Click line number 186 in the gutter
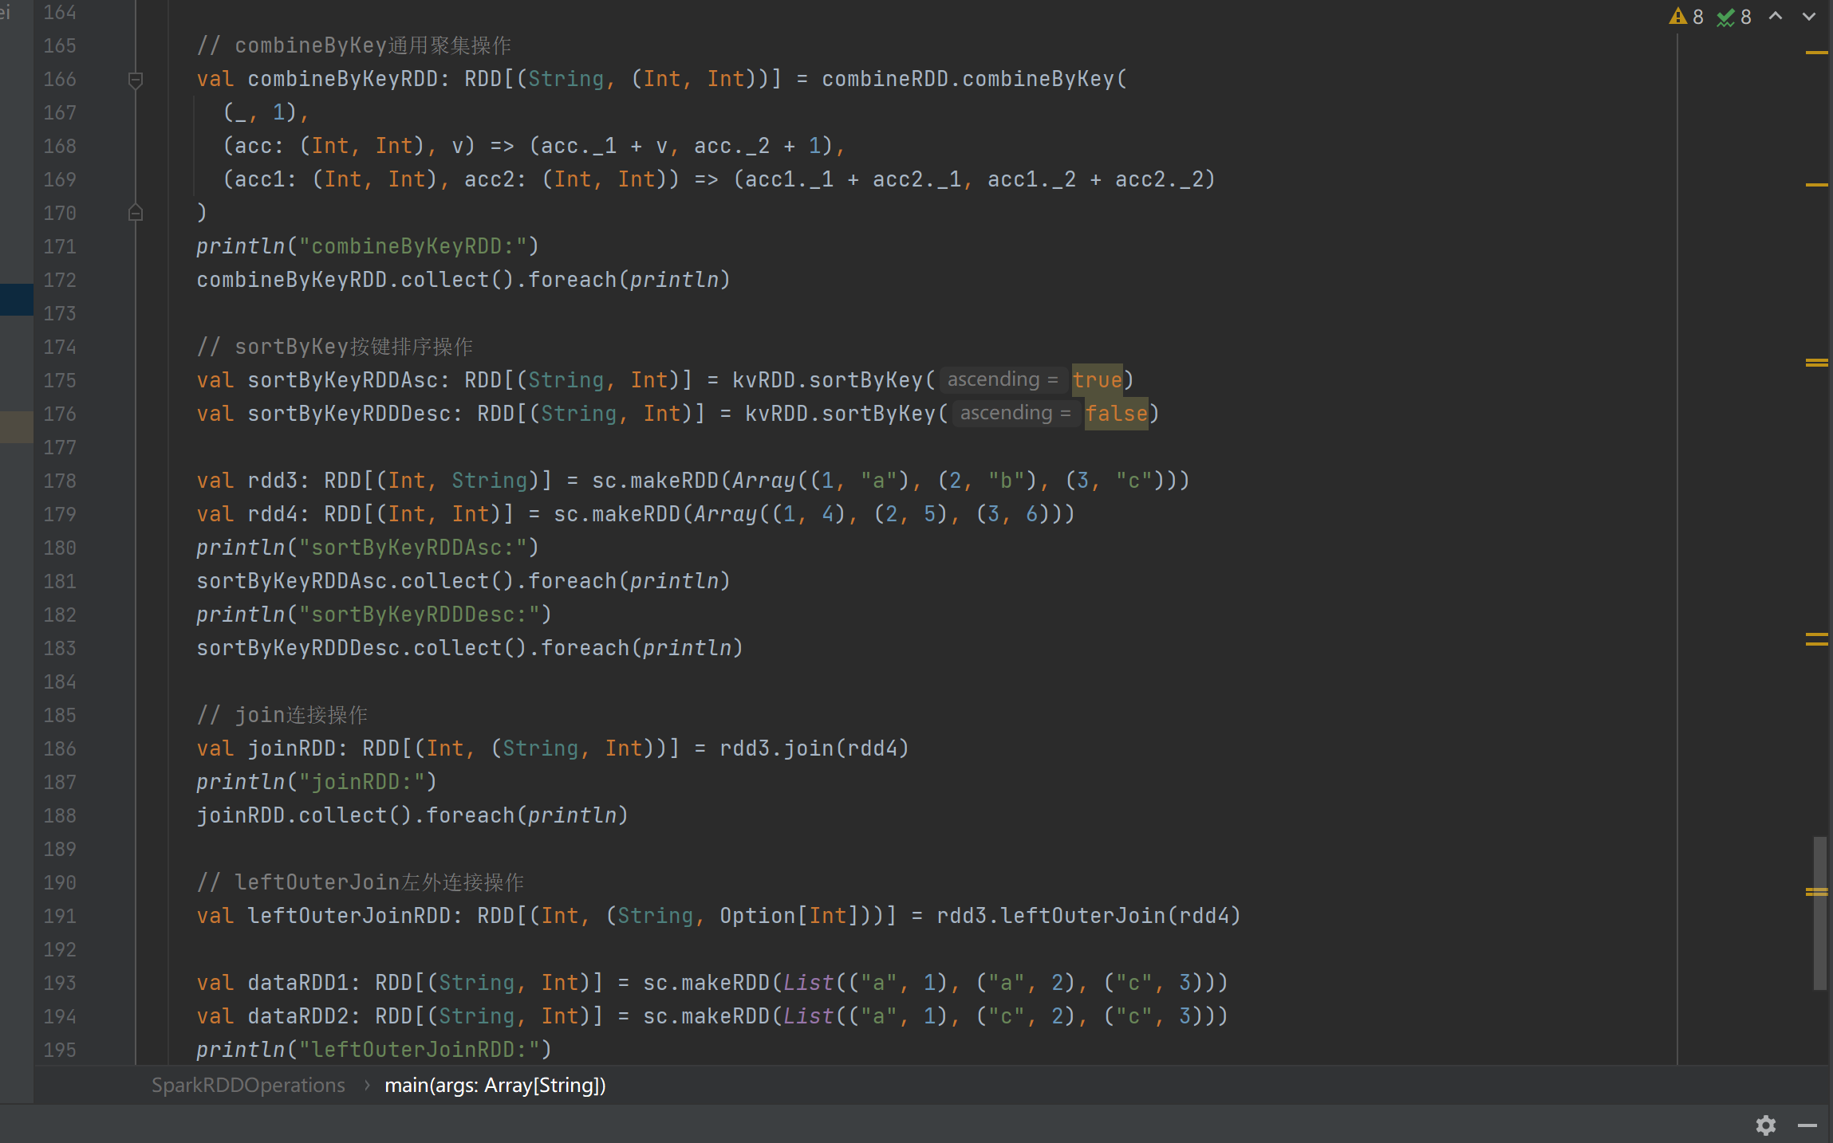1833x1143 pixels. click(x=60, y=748)
